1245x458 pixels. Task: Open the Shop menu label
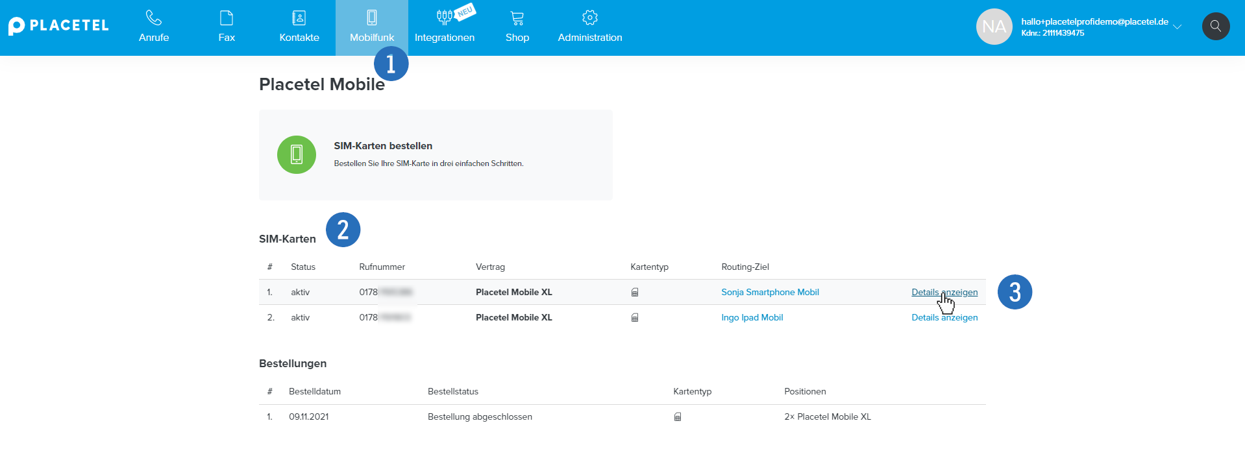coord(517,38)
